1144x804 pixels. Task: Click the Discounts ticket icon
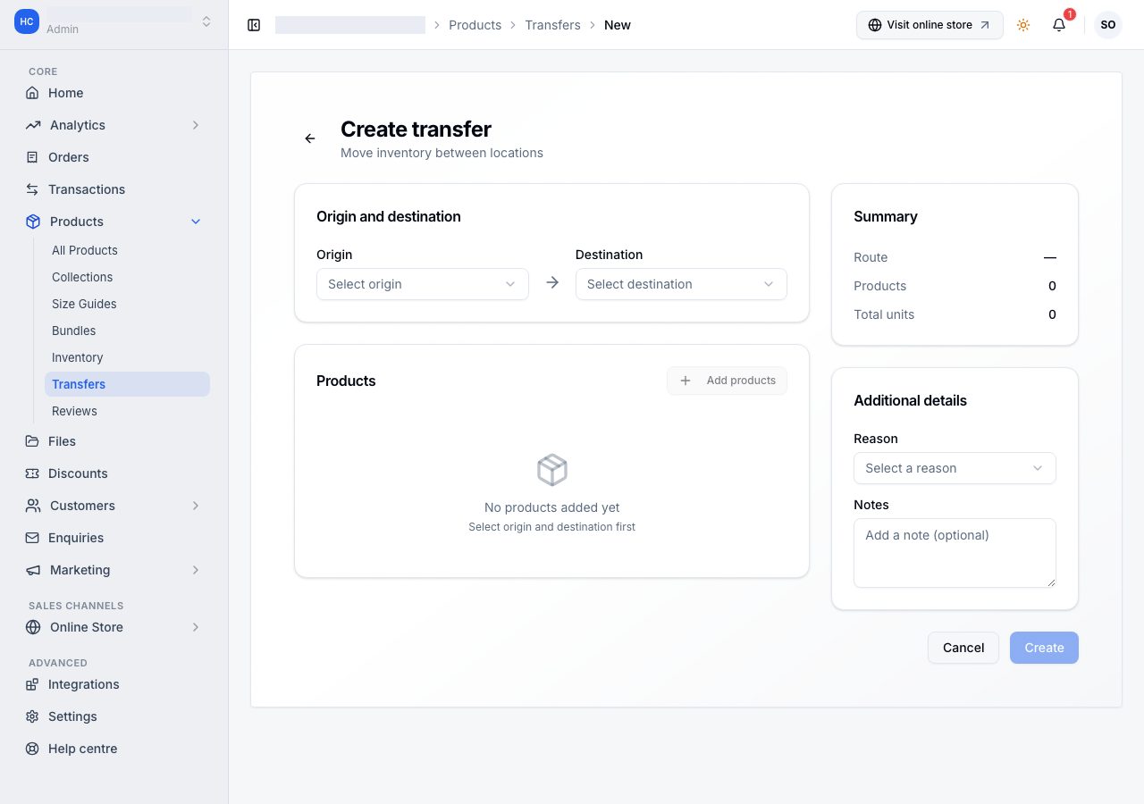pyautogui.click(x=33, y=473)
